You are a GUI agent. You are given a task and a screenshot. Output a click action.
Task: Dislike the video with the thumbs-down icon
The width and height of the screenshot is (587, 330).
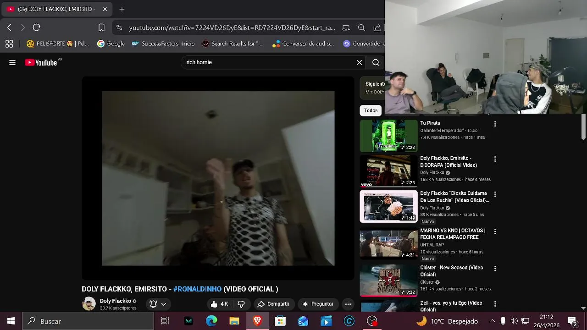point(241,304)
